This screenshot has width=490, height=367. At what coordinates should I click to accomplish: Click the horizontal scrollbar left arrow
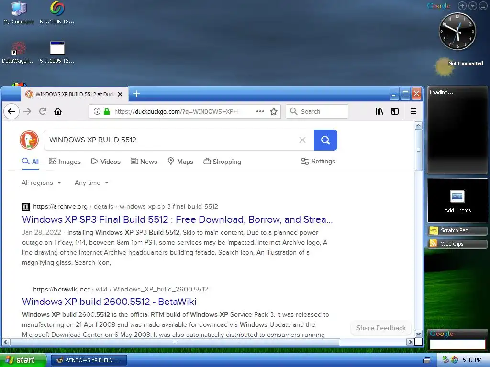6,342
